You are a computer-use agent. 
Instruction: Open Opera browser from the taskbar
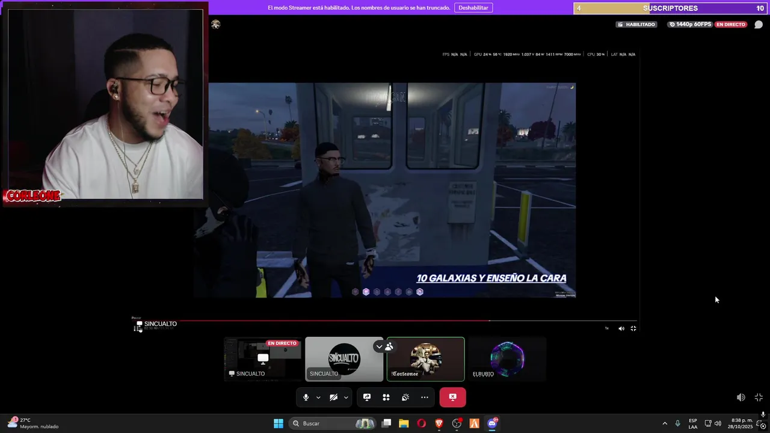pos(422,423)
